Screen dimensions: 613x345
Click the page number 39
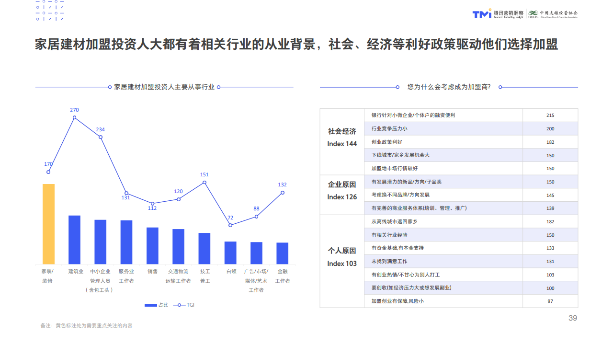572,318
